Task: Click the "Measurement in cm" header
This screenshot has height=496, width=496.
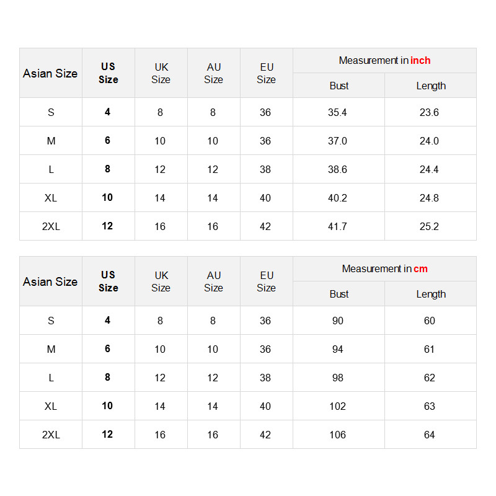Action: 384,269
